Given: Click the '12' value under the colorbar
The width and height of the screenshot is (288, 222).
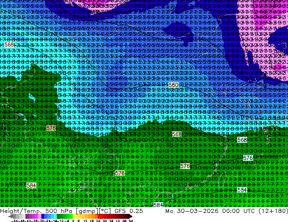Looking at the screenshot, I should point(85,221).
